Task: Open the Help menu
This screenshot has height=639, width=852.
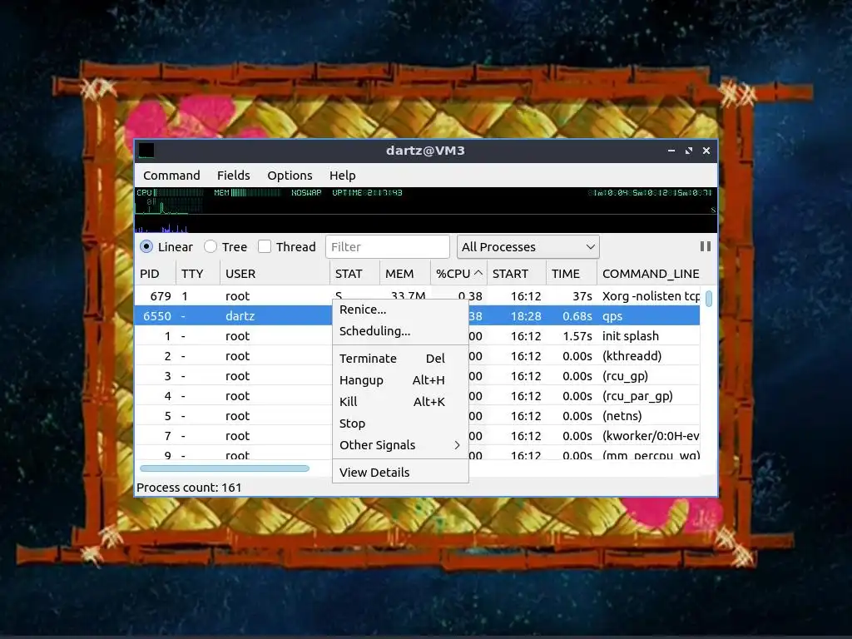Action: 342,176
